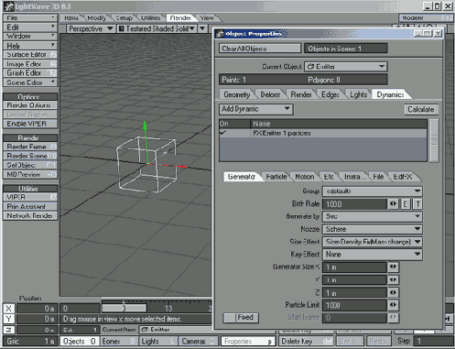Toggle the Y position axis button

8,319
